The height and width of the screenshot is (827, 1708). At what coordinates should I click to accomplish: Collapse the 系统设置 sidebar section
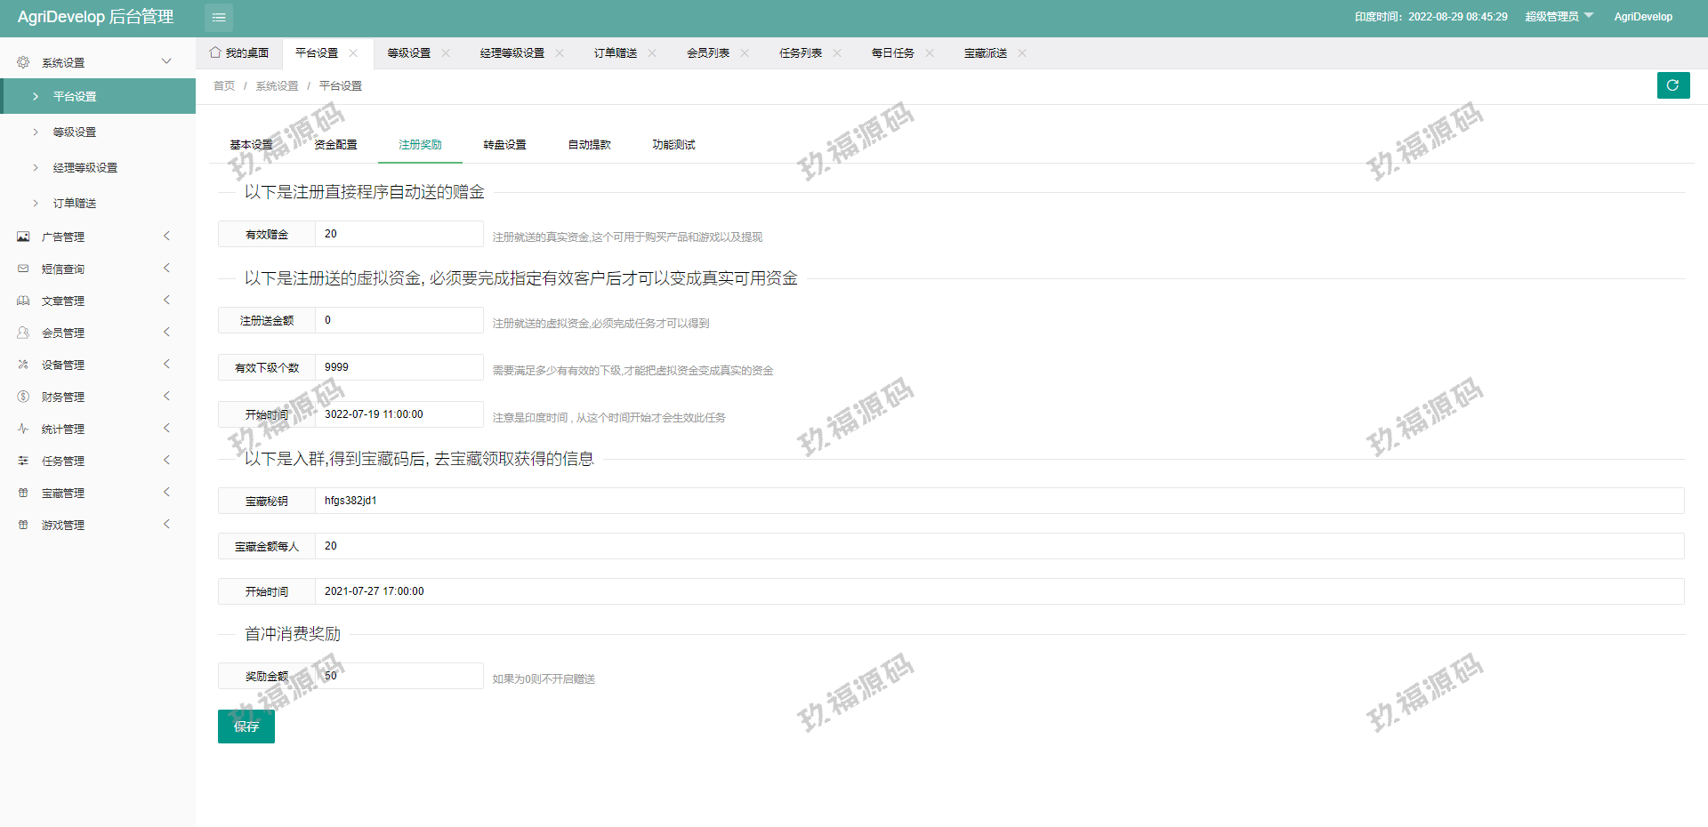(x=165, y=62)
